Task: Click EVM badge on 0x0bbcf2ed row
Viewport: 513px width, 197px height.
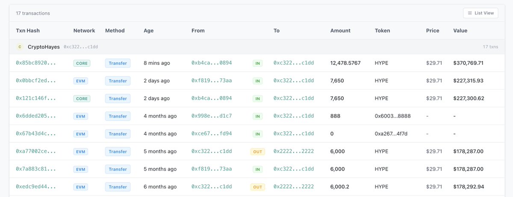Action: click(81, 81)
